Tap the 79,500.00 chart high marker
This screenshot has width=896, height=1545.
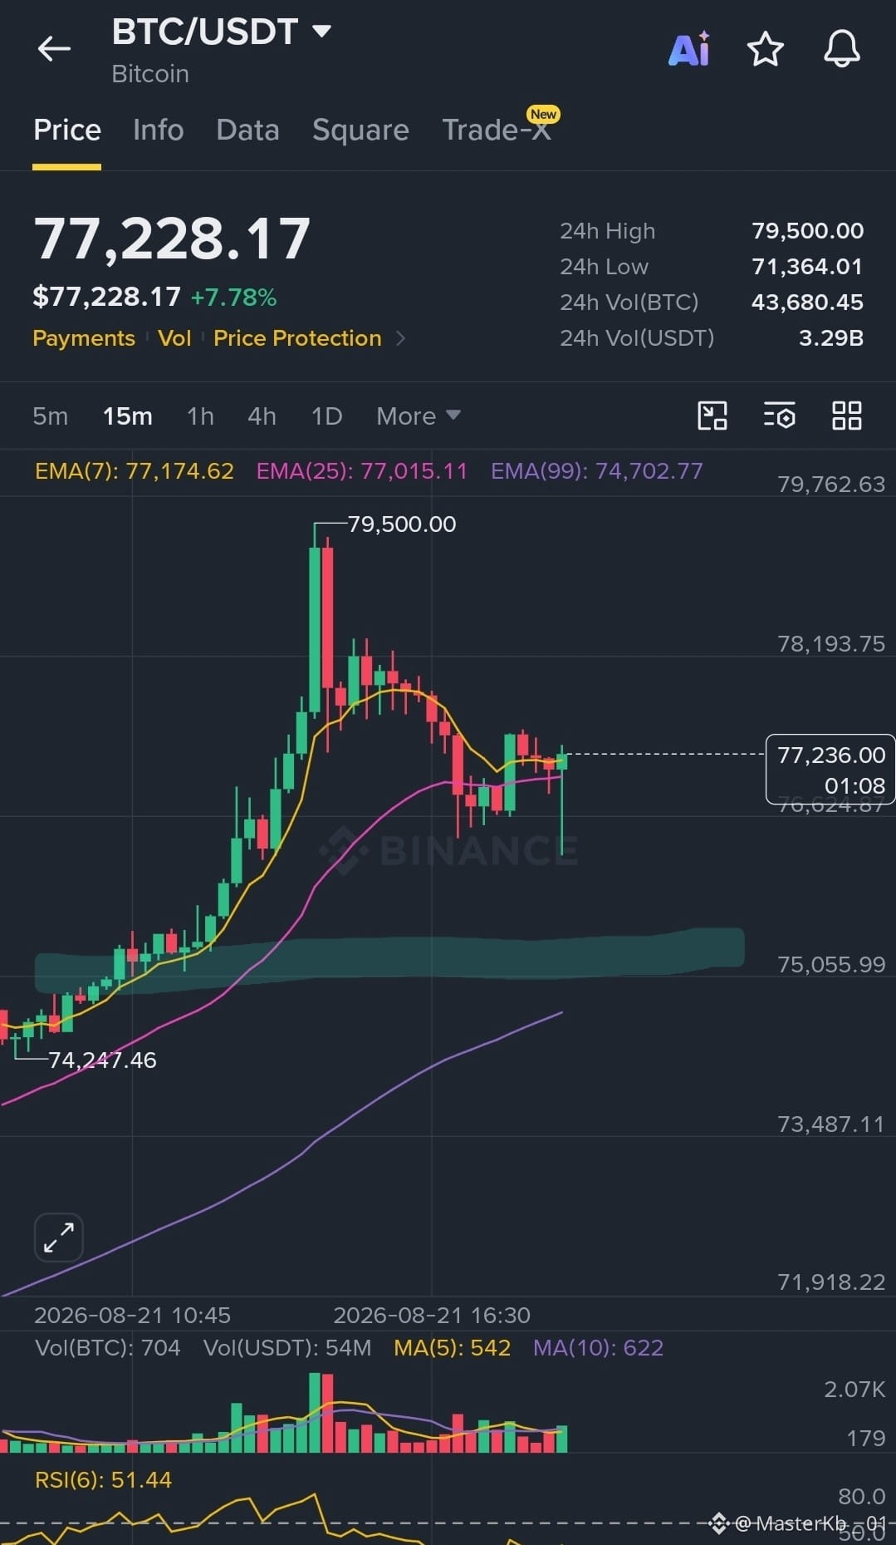click(x=402, y=524)
